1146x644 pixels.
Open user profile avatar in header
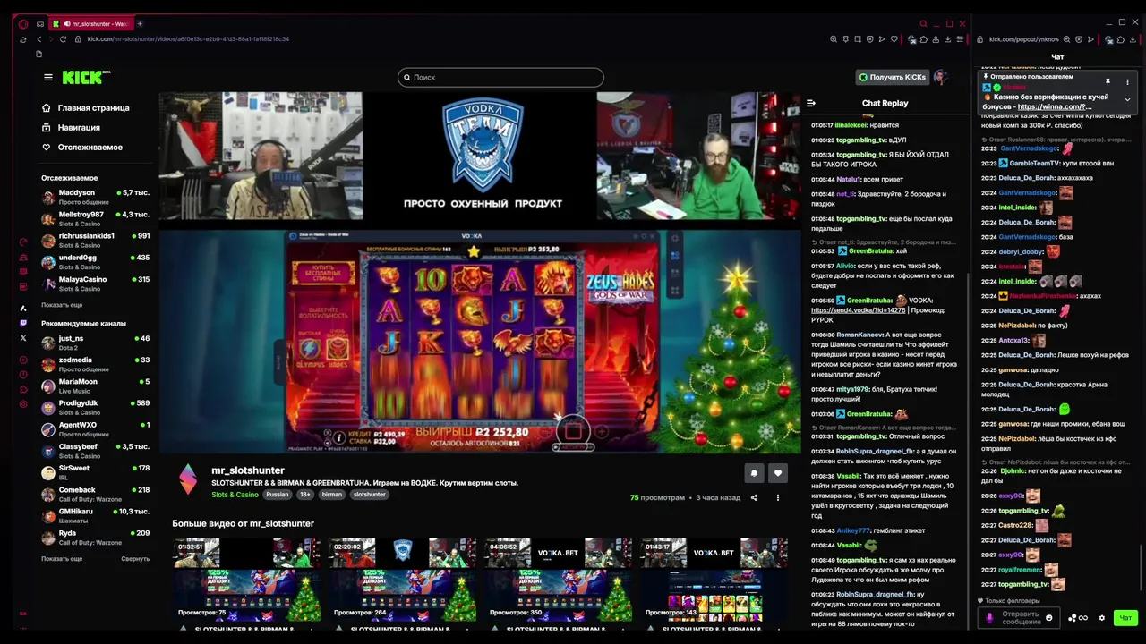(940, 77)
